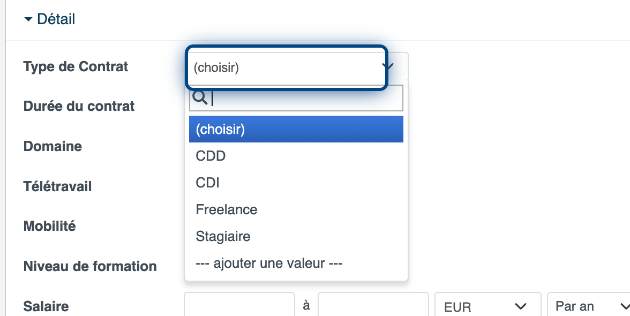630x316 pixels.
Task: Click '--- ajouter une valeur ---' entry
Action: point(269,263)
